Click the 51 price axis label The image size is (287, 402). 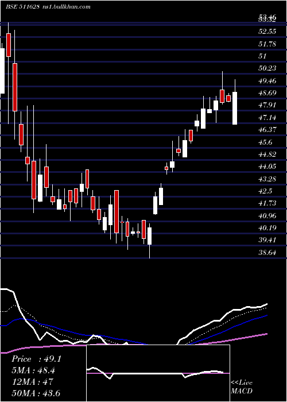coord(263,56)
